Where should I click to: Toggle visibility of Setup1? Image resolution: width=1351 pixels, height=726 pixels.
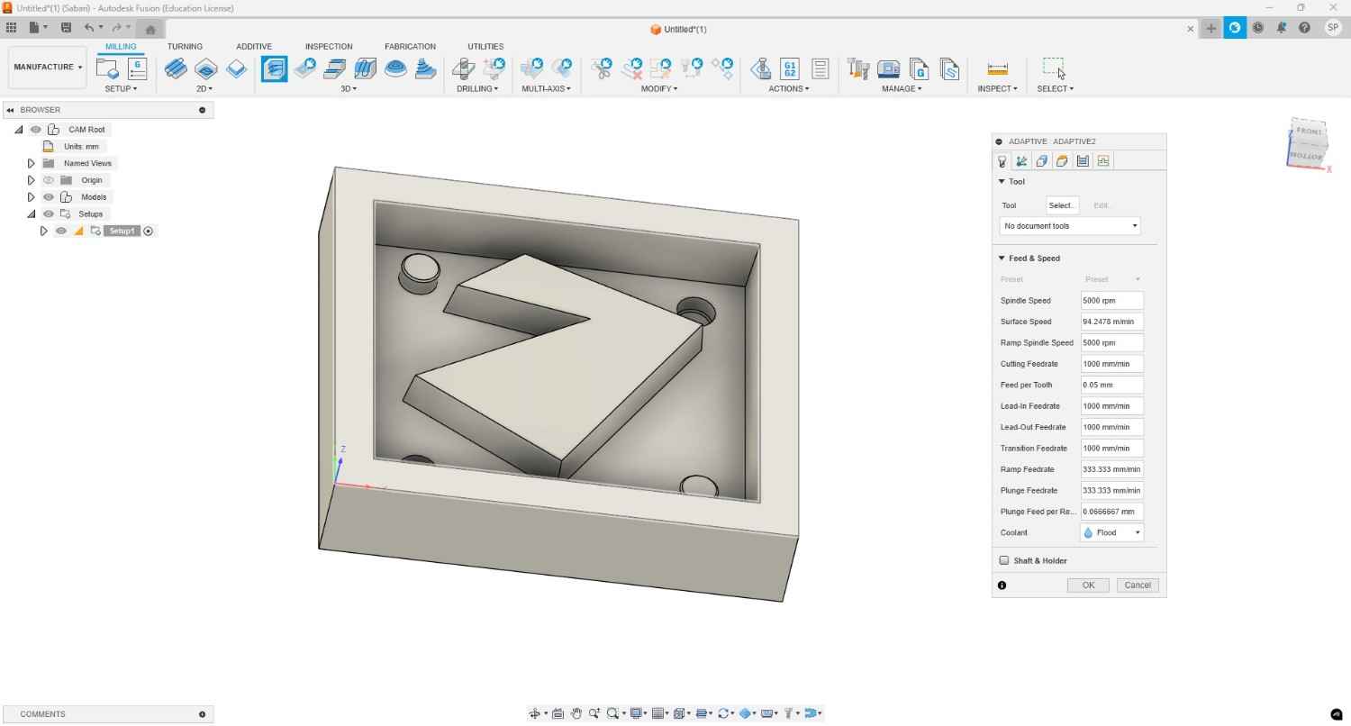[61, 231]
